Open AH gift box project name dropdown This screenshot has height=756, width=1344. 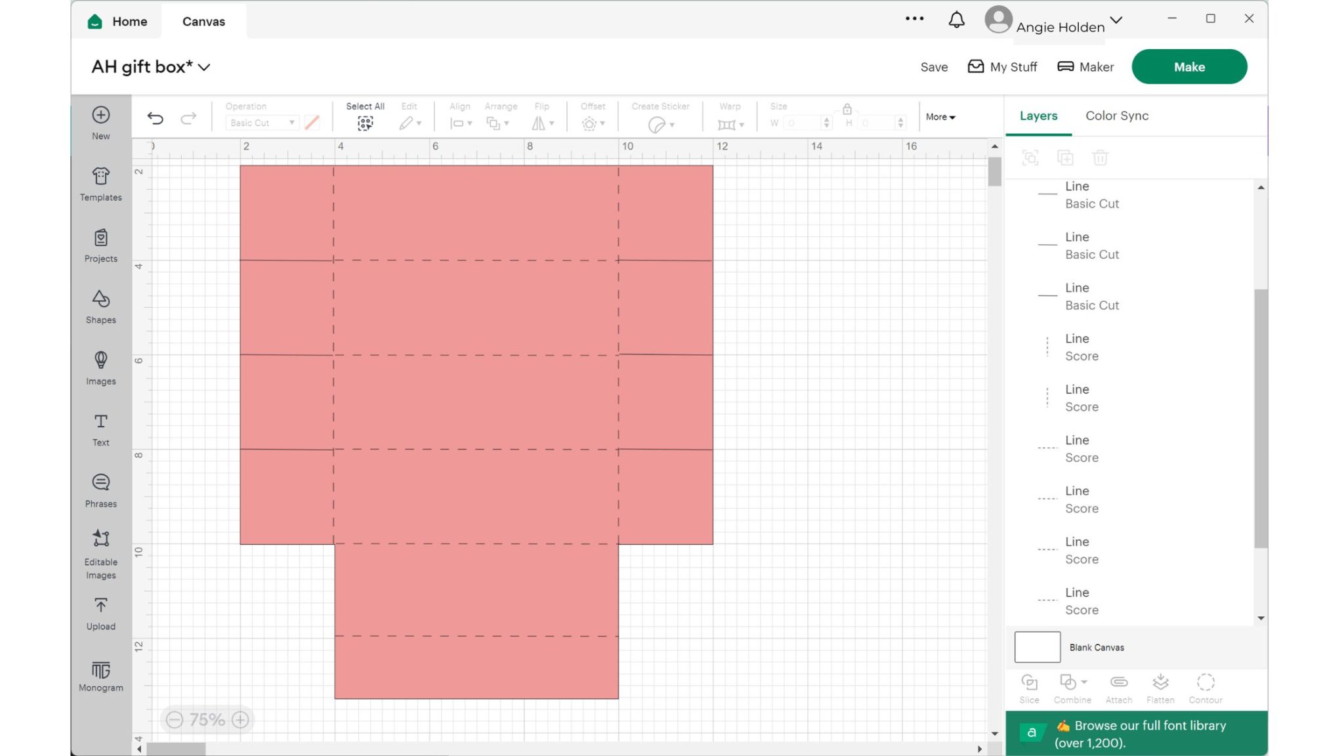point(204,67)
